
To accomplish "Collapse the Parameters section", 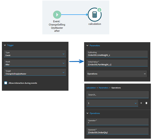I will click(x=87, y=45).
